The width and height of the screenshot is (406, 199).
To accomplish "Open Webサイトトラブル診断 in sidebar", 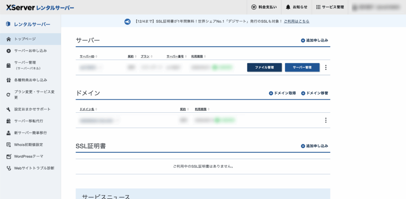I will tap(34, 168).
